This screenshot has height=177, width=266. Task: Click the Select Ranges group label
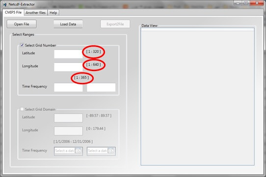[x=23, y=34]
